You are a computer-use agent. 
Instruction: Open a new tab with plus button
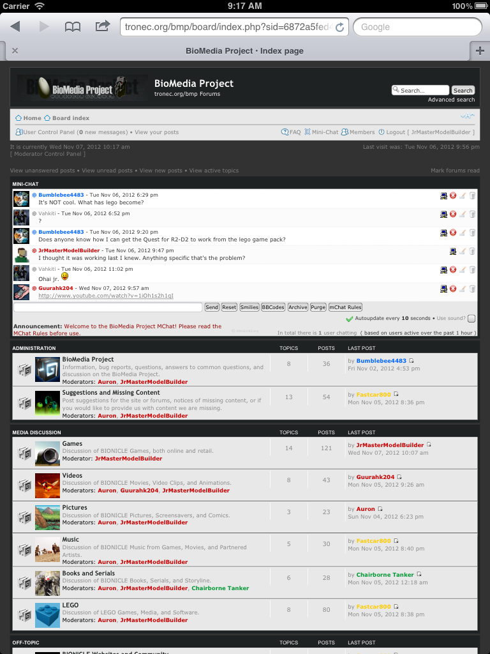[x=480, y=51]
